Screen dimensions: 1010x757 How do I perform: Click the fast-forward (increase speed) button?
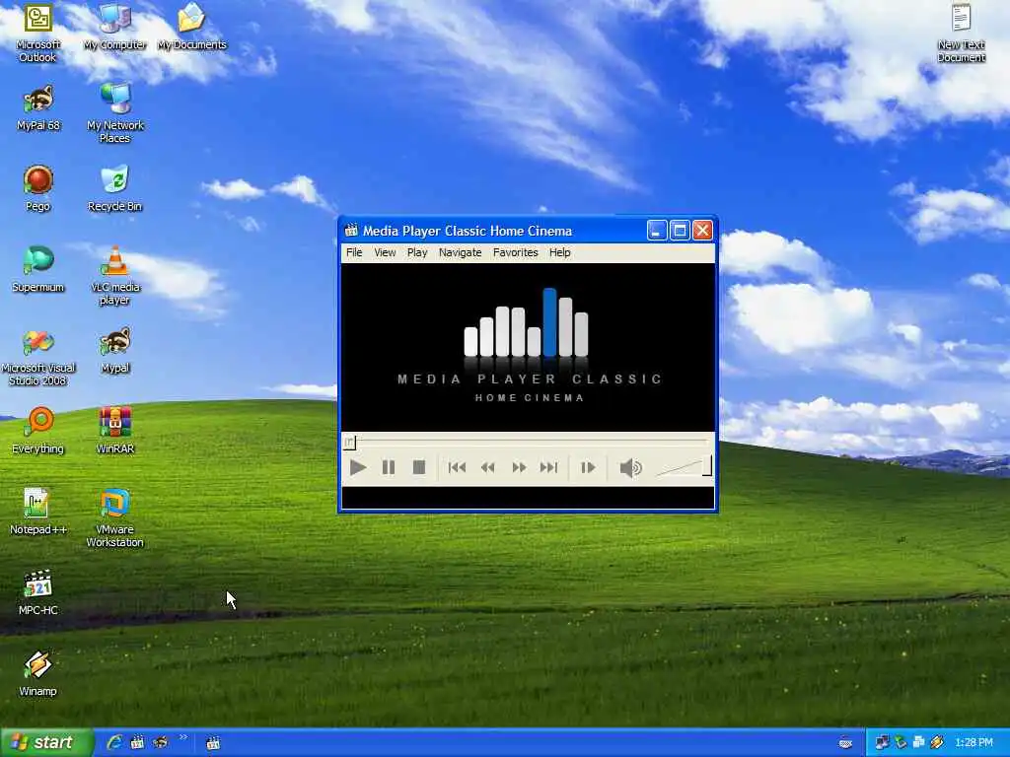519,468
